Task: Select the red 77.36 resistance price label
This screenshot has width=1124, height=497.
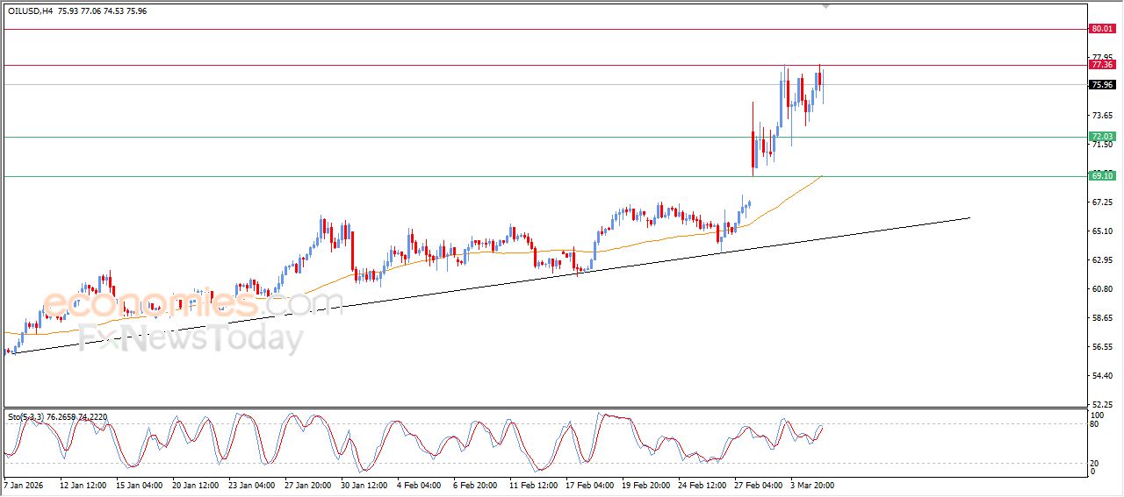Action: [x=1102, y=65]
